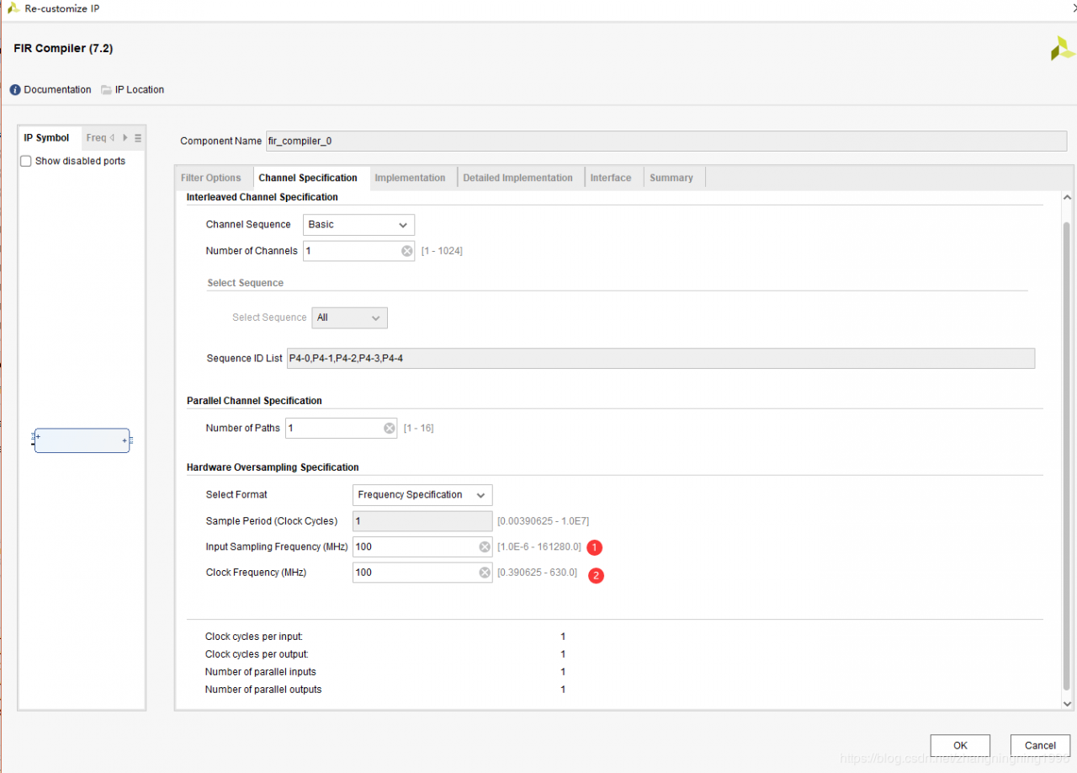Clear the Clock Frequency value
Image resolution: width=1077 pixels, height=773 pixels.
pos(485,573)
